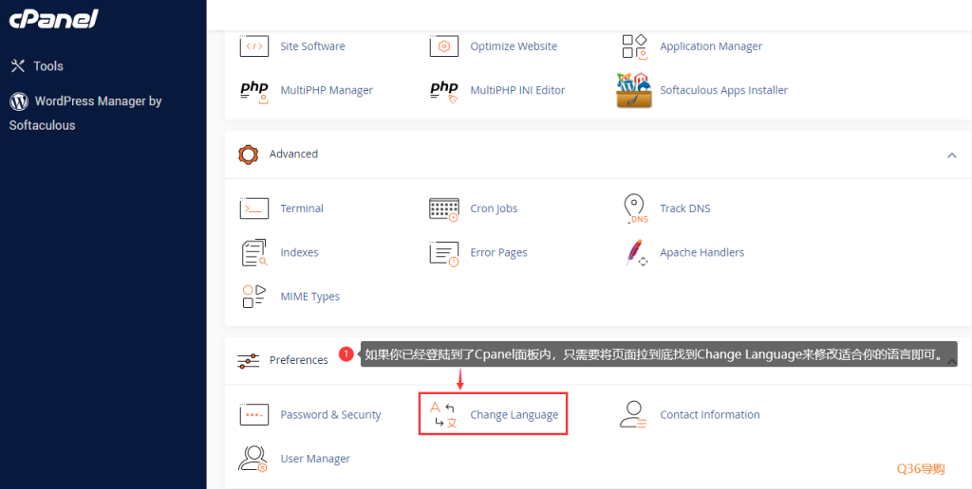Screen dimensions: 972x489
Task: Click the Site Software icon
Action: [x=254, y=46]
